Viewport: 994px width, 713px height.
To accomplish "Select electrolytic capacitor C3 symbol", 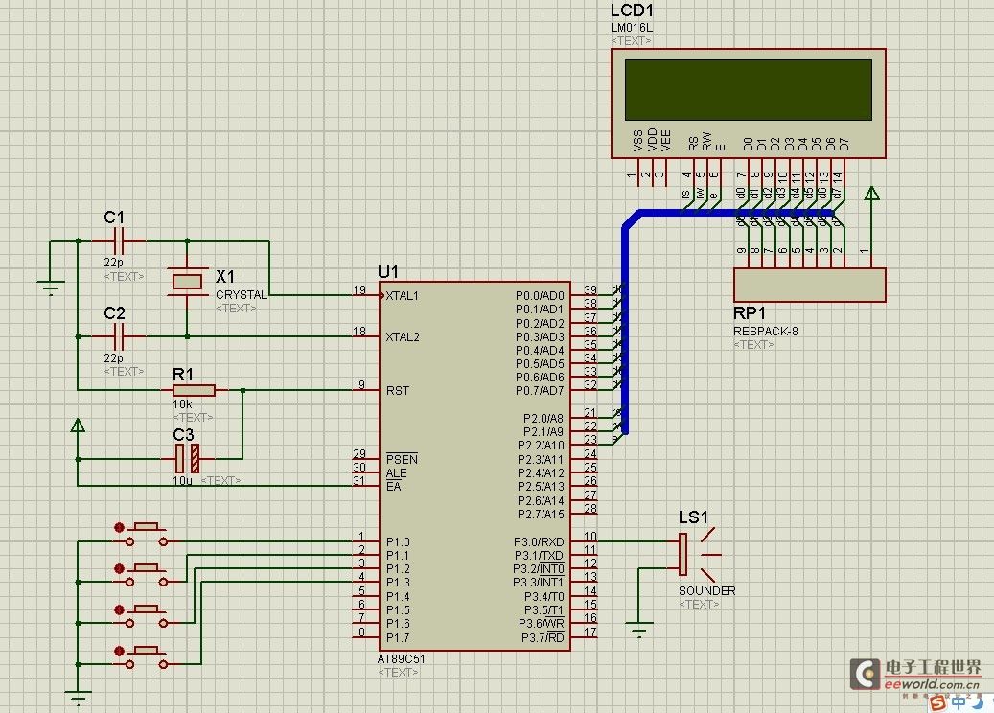I will point(187,458).
